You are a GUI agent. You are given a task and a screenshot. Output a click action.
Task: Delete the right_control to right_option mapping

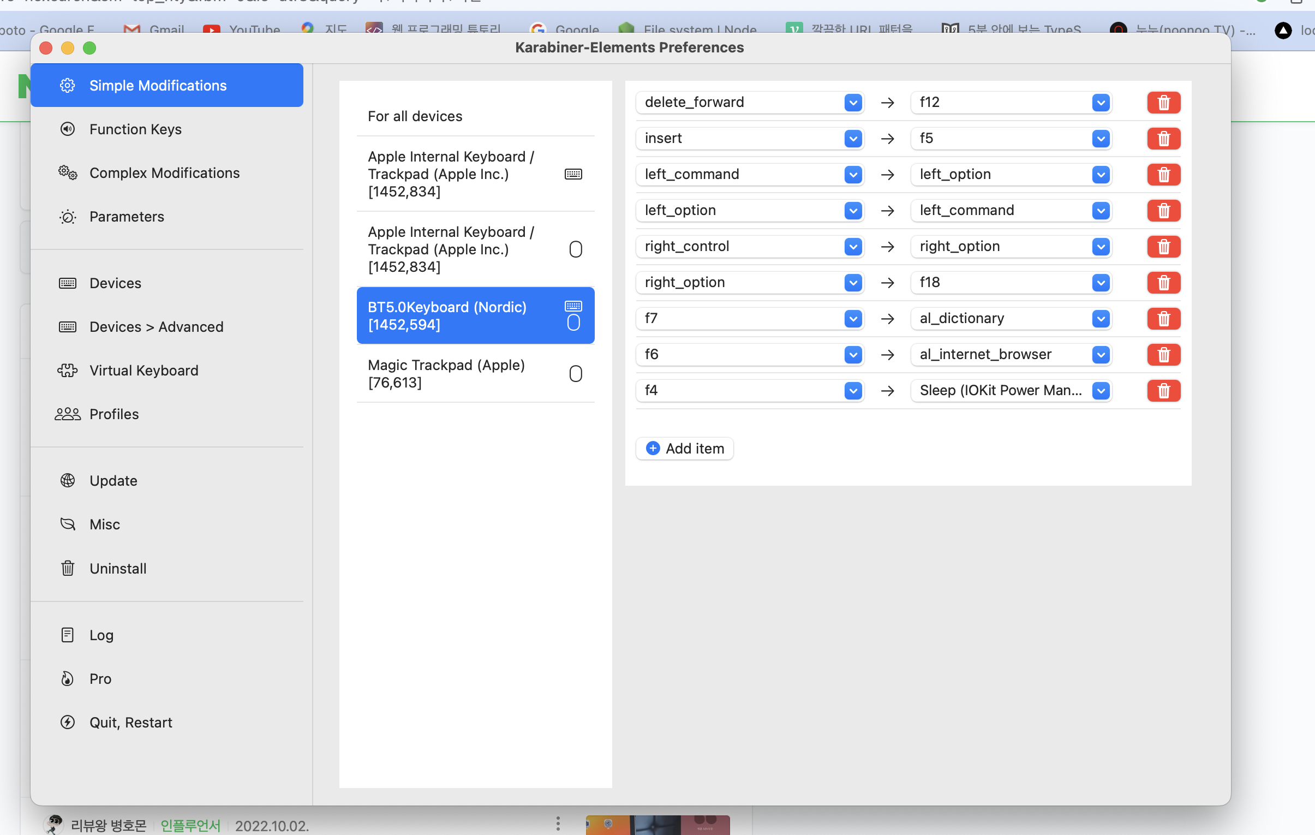1163,246
